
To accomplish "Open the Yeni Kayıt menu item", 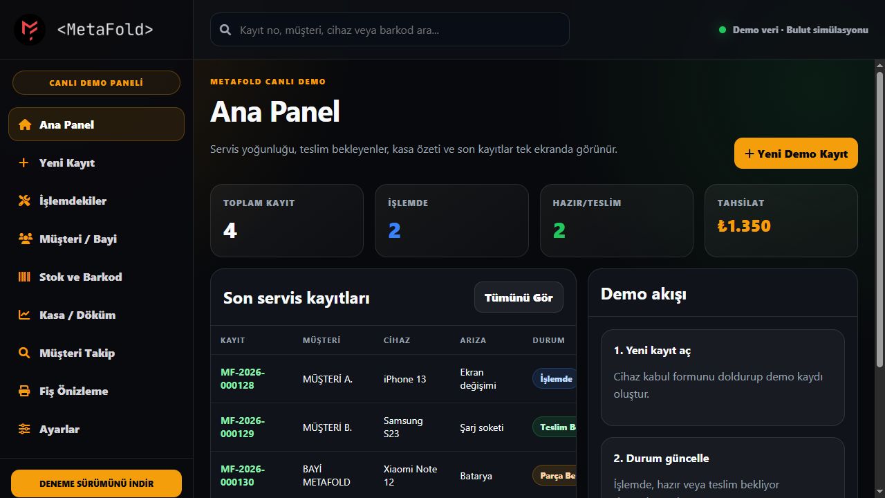I will pos(96,163).
